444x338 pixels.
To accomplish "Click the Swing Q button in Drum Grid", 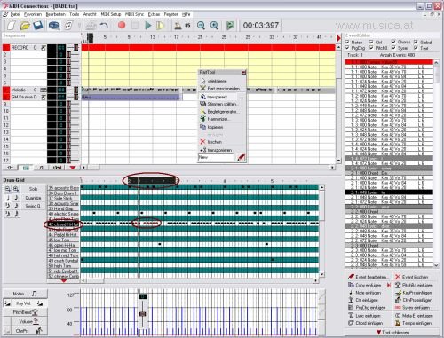I will [x=33, y=206].
